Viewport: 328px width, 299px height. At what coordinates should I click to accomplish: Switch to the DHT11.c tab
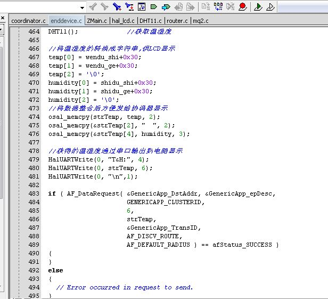coord(151,21)
